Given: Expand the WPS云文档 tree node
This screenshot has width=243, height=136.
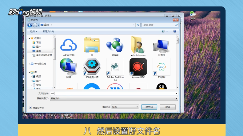Looking at the screenshot, I should [29, 64].
